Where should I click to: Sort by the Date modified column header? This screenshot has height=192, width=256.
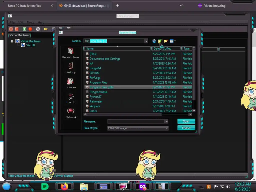pos(166,48)
